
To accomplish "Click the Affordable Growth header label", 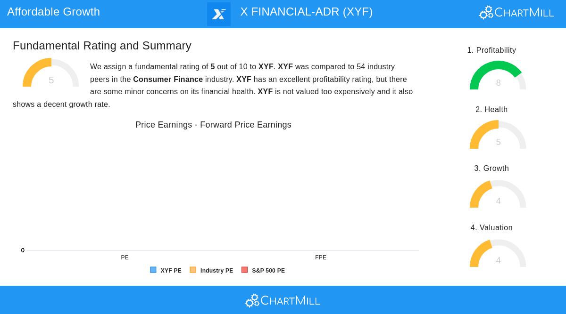I will 53,12.
